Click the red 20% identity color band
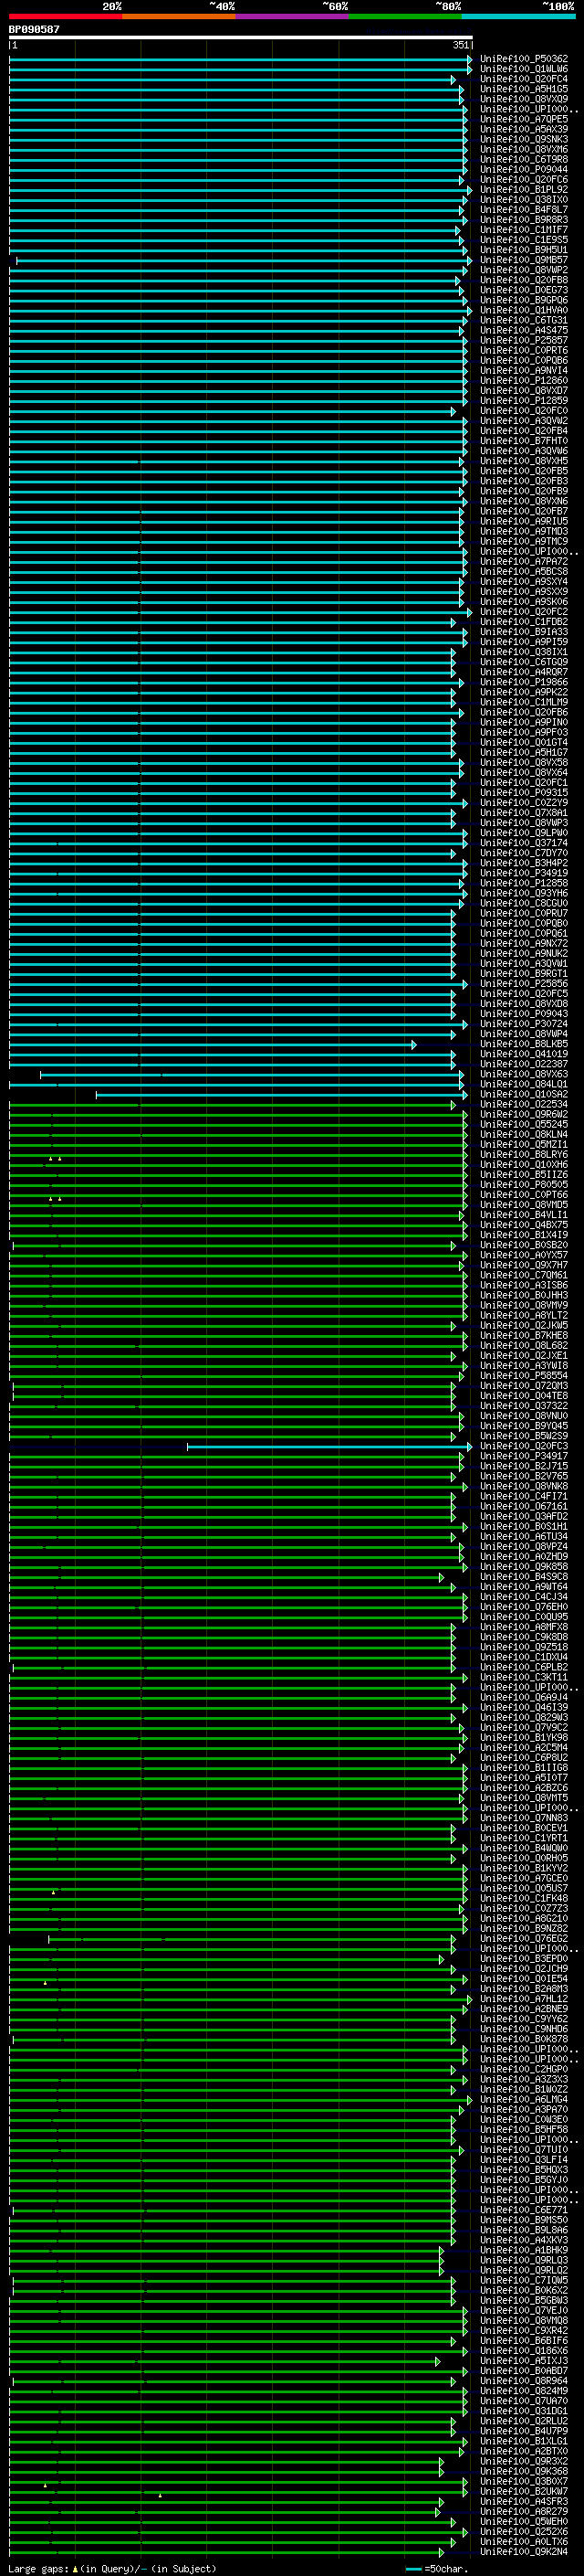 click(65, 16)
